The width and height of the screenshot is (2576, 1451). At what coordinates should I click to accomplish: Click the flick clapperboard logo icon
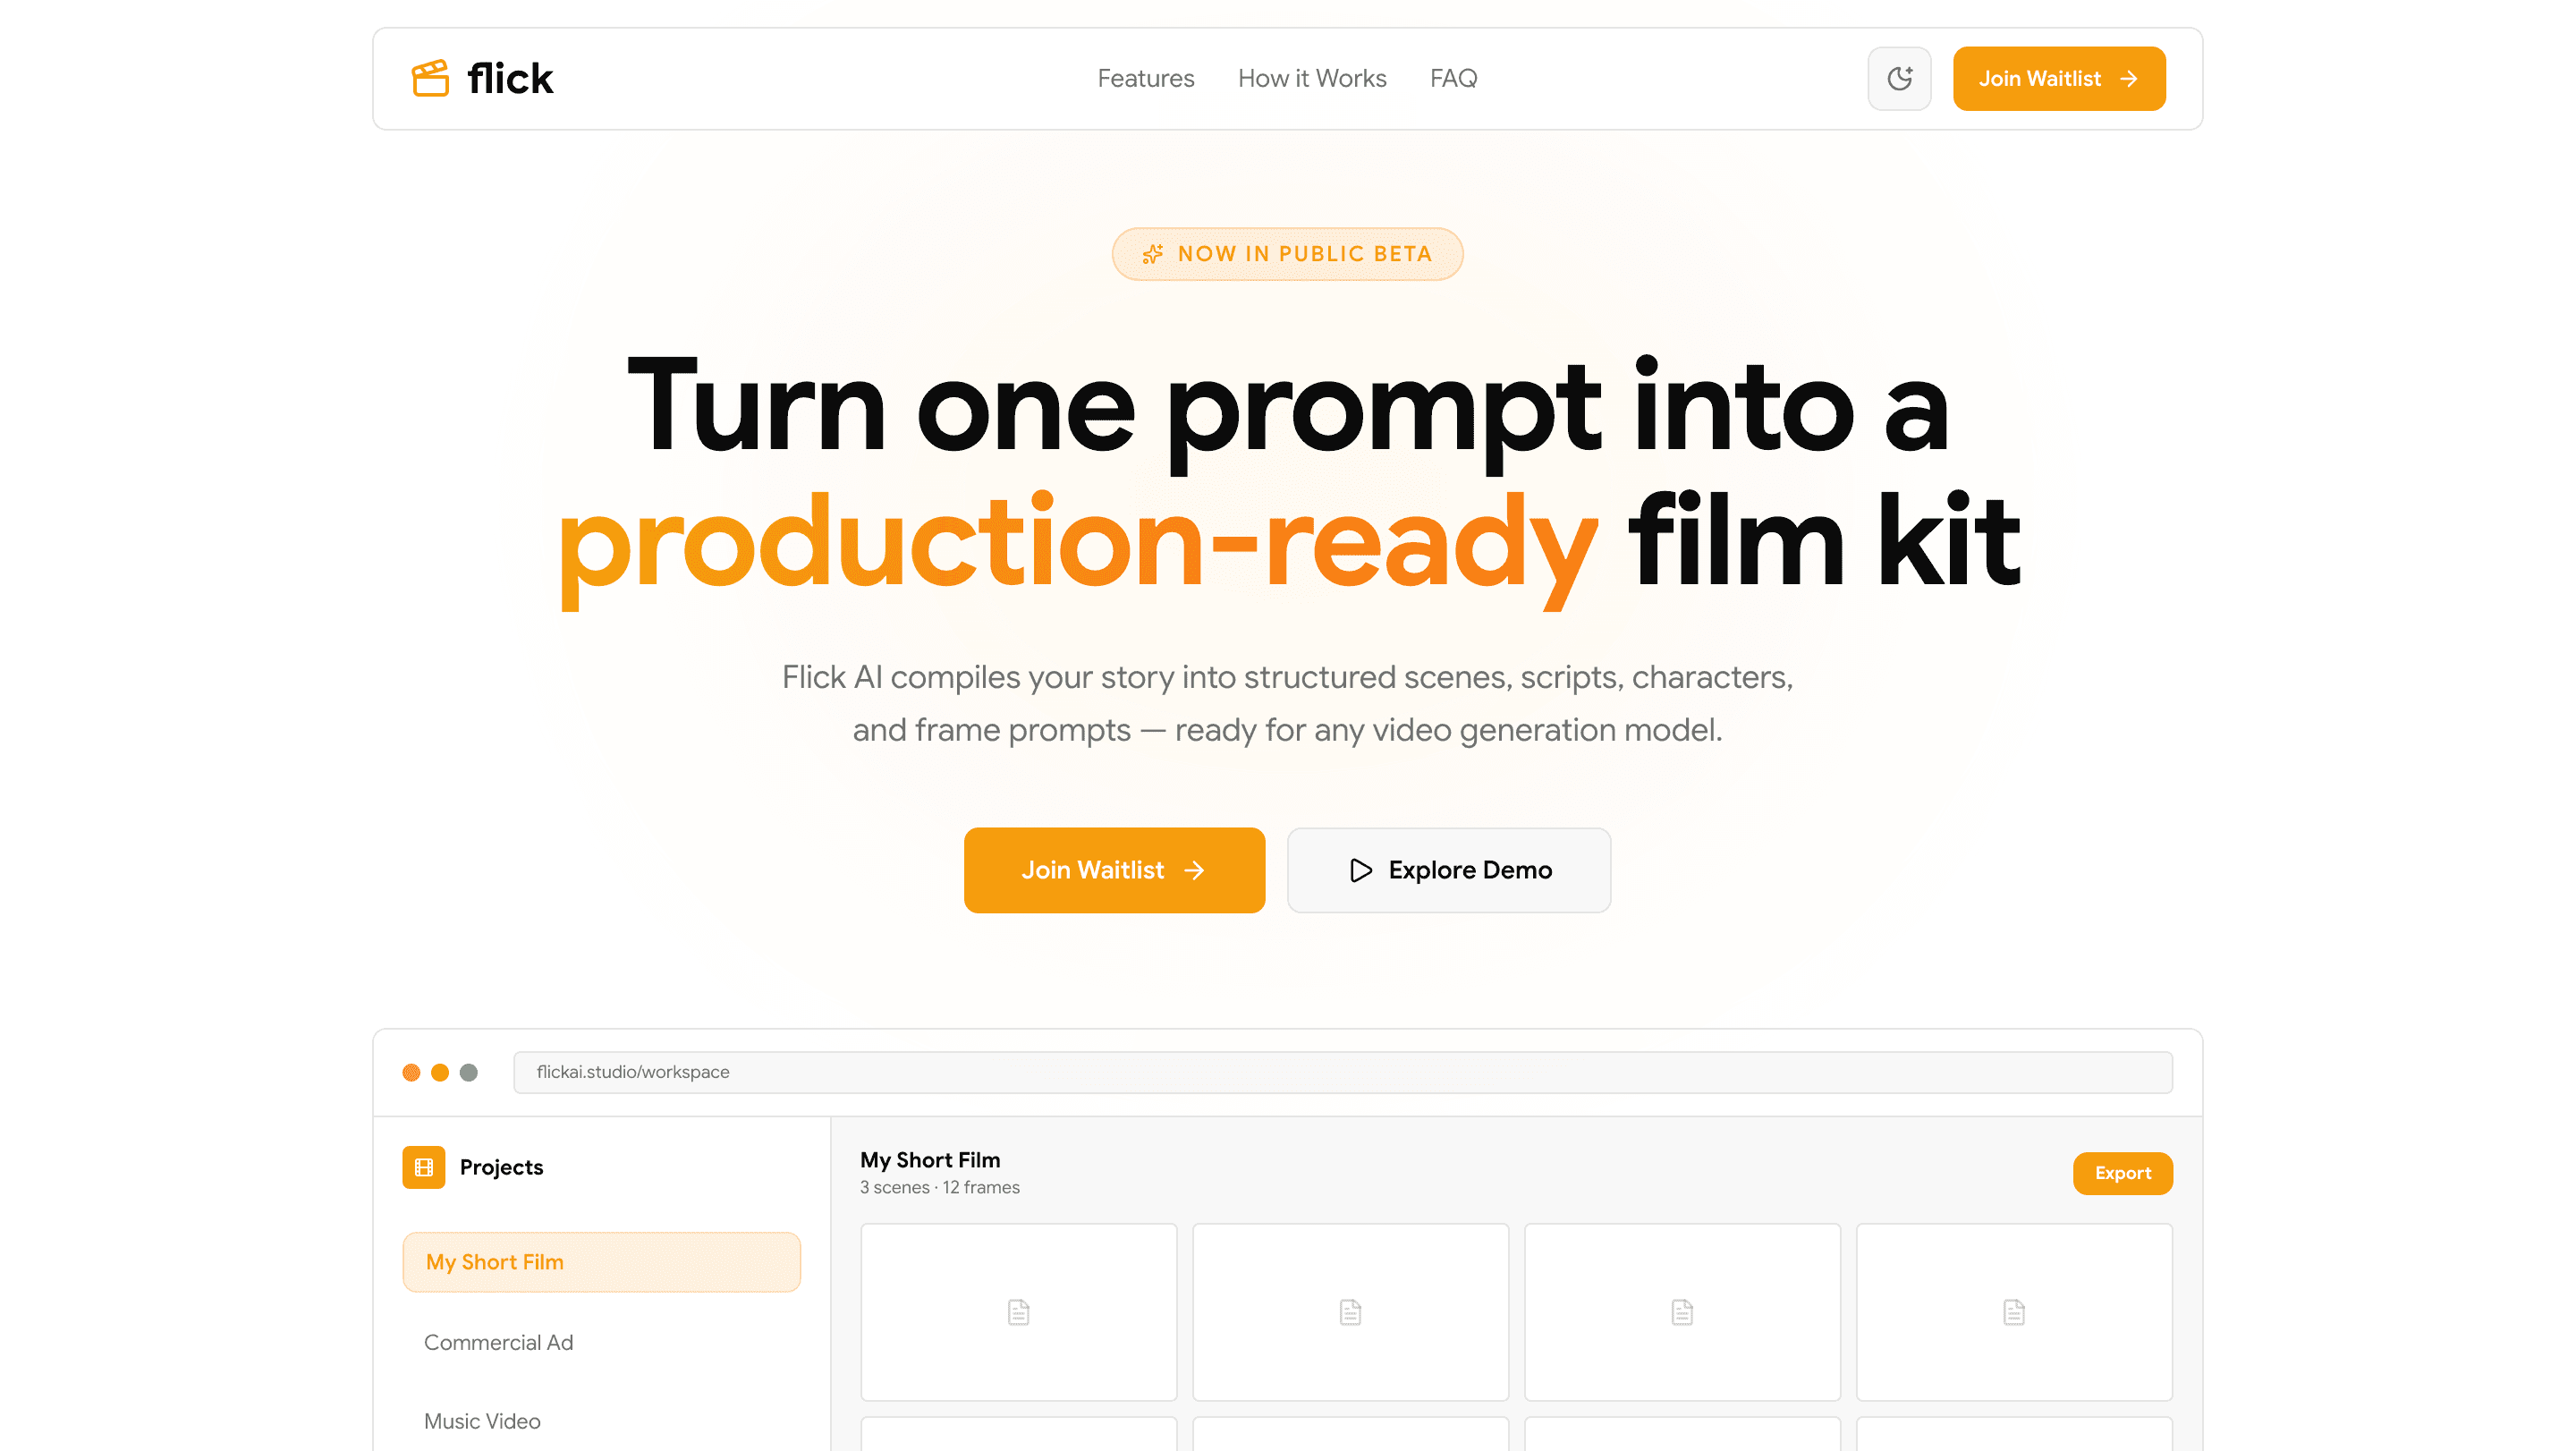pyautogui.click(x=430, y=78)
